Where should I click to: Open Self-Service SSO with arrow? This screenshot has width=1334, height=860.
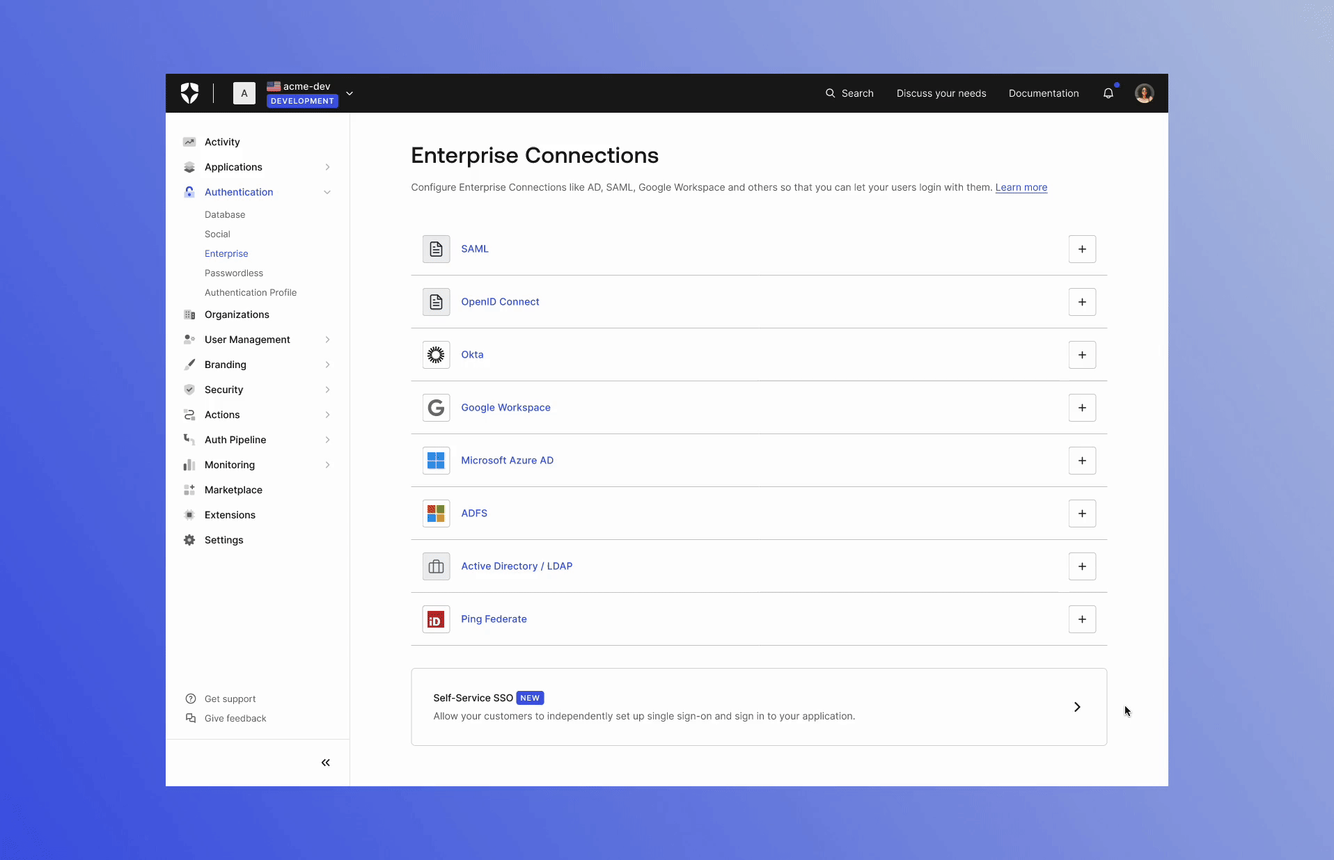[1077, 707]
